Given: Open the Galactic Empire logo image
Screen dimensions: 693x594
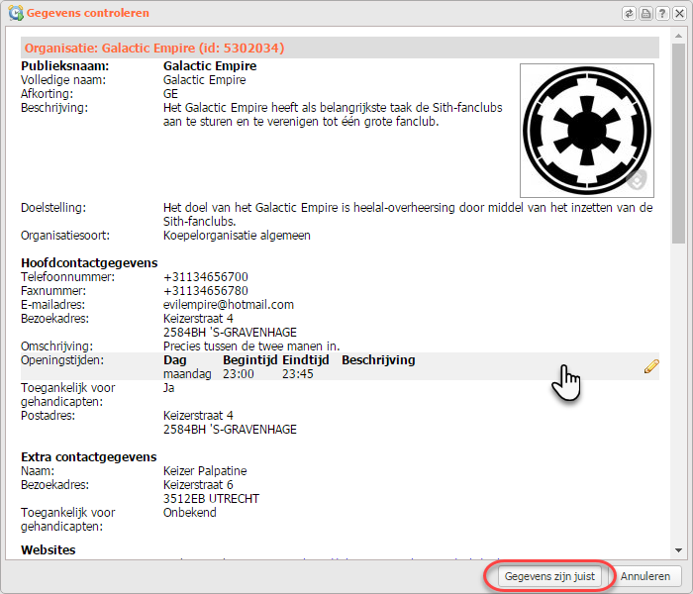Looking at the screenshot, I should click(587, 131).
